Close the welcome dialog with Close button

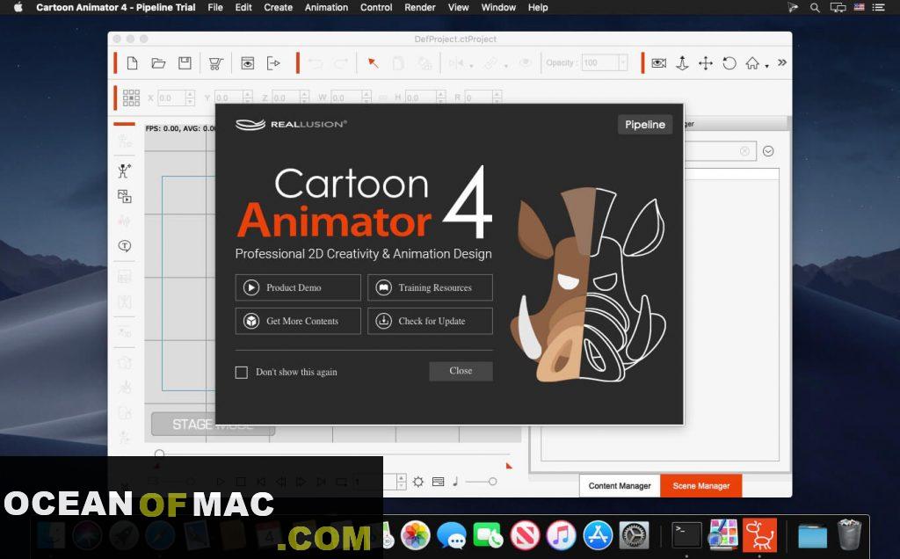point(461,371)
